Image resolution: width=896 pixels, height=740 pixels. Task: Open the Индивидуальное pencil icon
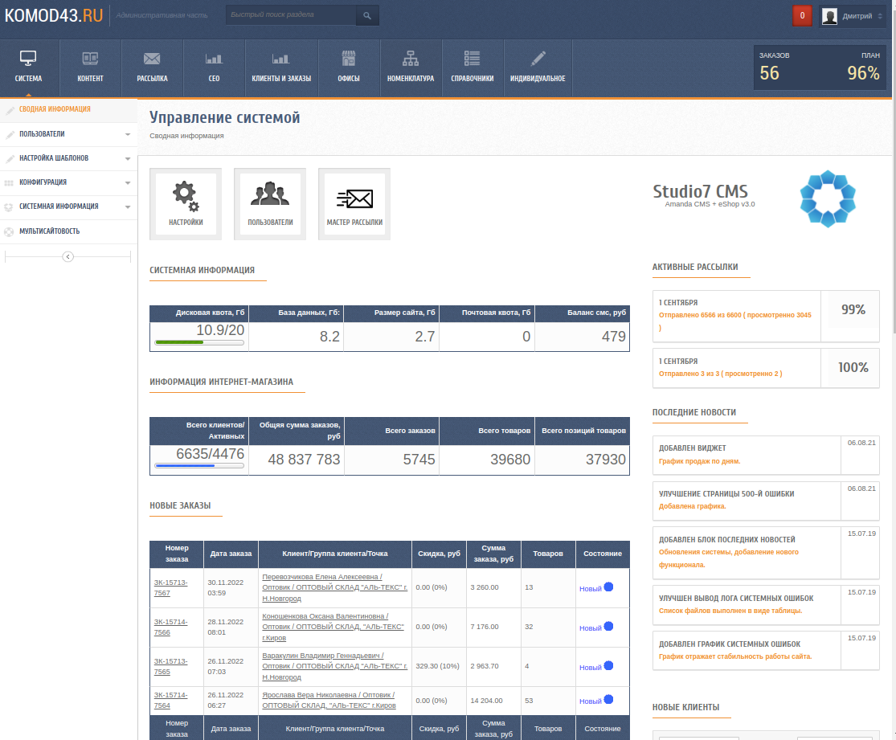538,59
